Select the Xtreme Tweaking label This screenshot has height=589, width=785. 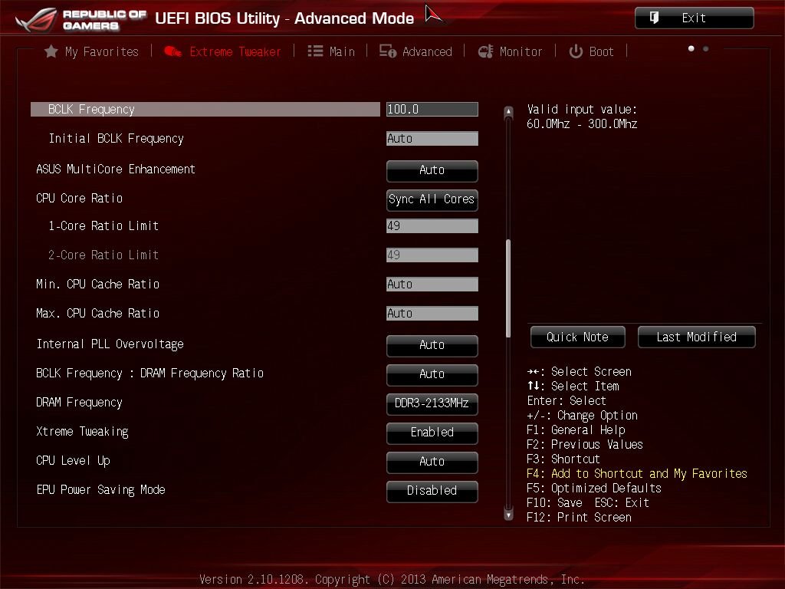pyautogui.click(x=83, y=431)
